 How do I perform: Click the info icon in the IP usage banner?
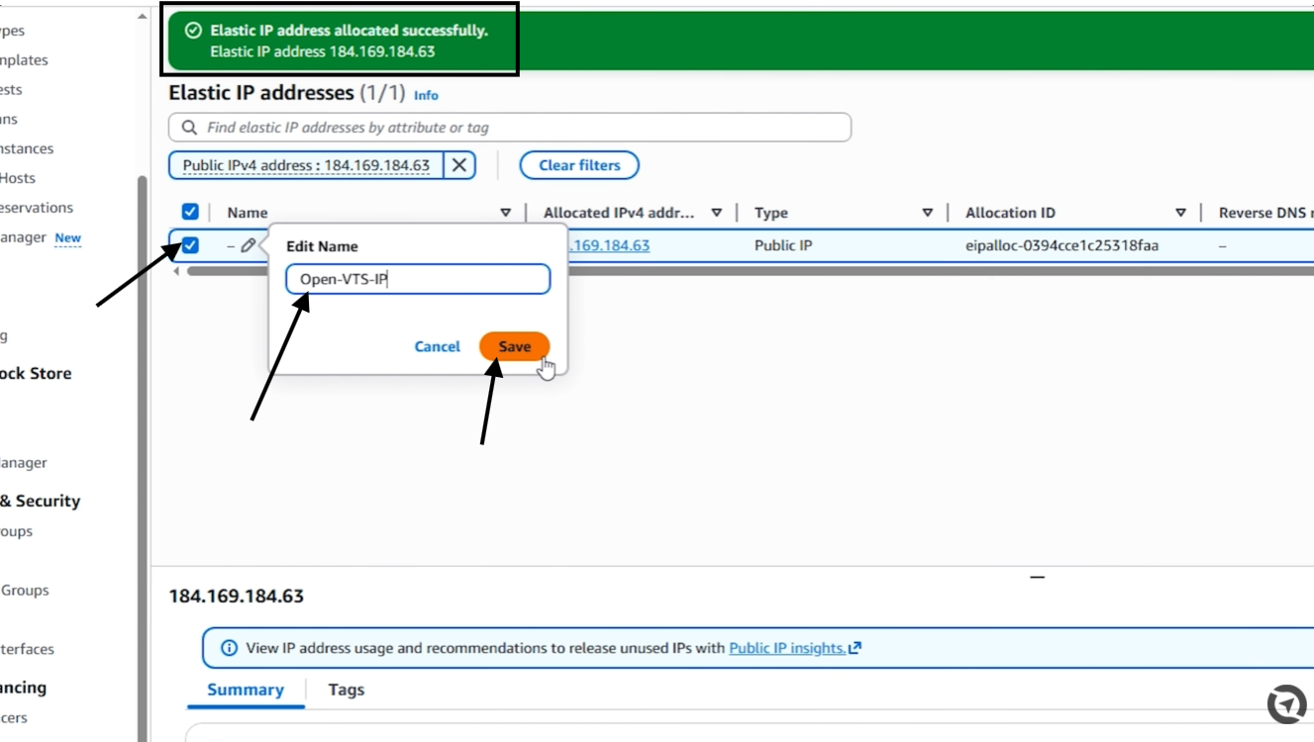(229, 648)
